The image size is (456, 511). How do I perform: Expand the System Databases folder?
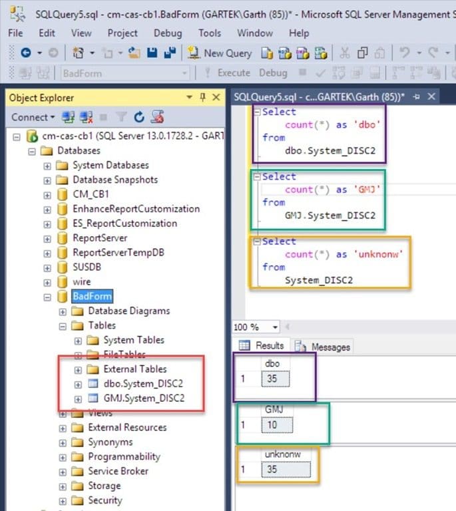(x=47, y=166)
